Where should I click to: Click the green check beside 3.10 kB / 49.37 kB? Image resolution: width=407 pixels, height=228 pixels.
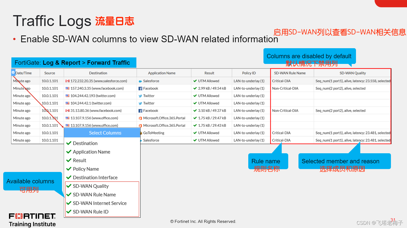tap(195, 110)
